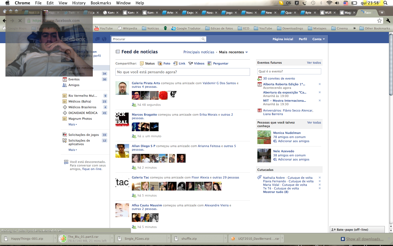Open the Perfil link in the header
This screenshot has height=246, width=393.
[x=303, y=39]
